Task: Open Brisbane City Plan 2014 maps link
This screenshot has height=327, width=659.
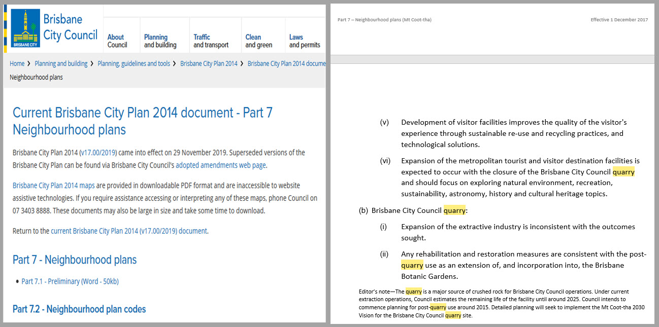Action: [53, 186]
